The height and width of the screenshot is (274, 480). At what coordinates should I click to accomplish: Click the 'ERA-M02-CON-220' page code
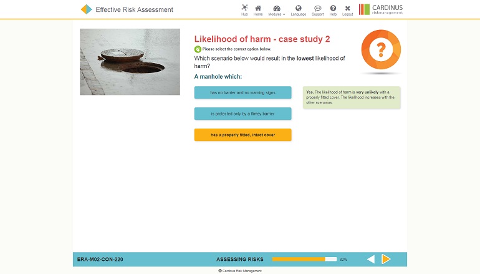tap(100, 259)
